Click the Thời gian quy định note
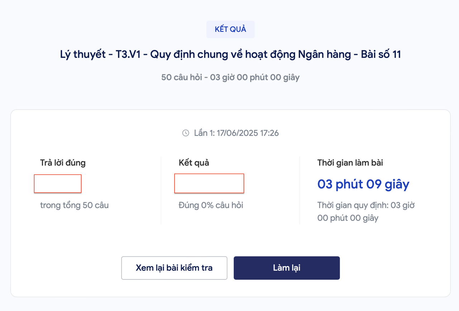 tap(366, 212)
